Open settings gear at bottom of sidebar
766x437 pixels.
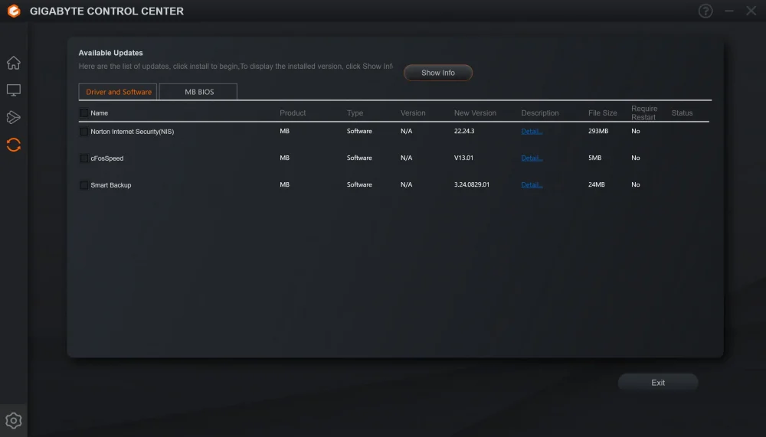(x=14, y=420)
